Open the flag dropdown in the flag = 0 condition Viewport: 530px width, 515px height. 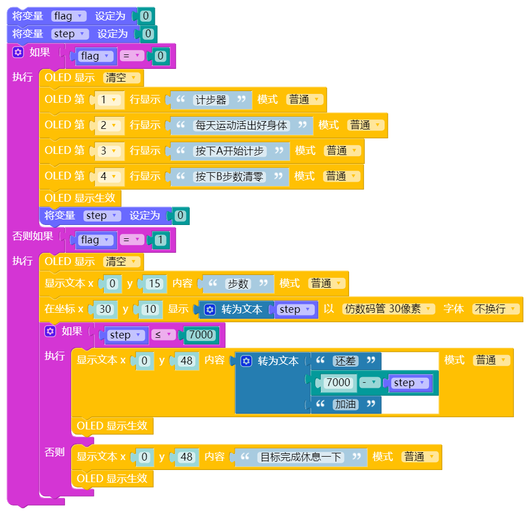pos(96,56)
